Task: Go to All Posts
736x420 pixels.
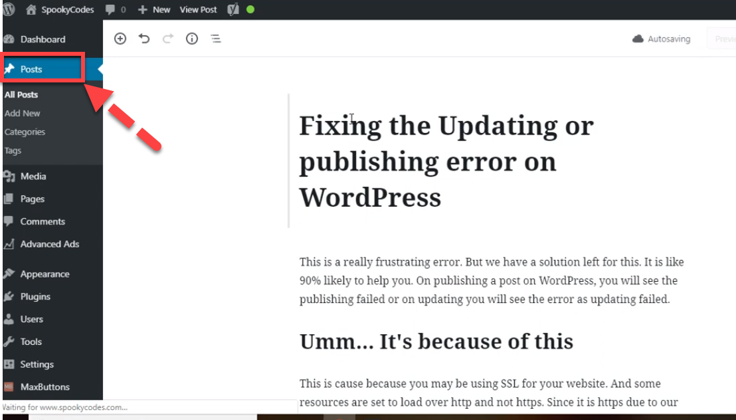Action: (x=21, y=94)
